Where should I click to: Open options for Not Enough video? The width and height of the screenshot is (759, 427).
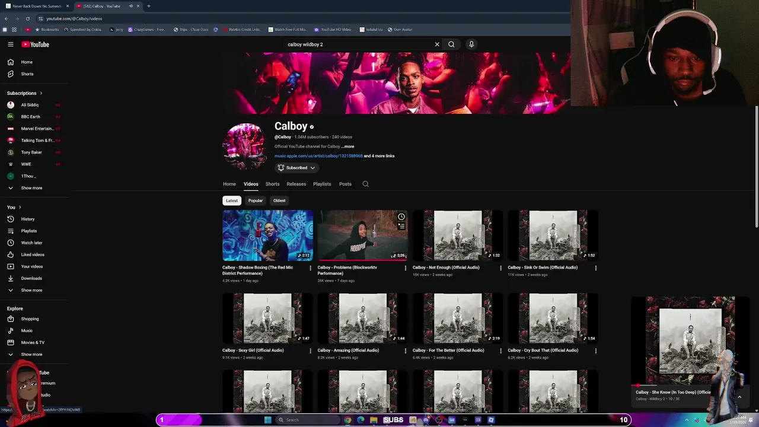pos(500,268)
